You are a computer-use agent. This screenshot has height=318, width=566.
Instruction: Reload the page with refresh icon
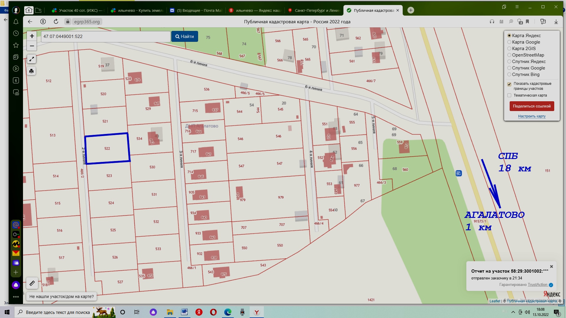(56, 21)
